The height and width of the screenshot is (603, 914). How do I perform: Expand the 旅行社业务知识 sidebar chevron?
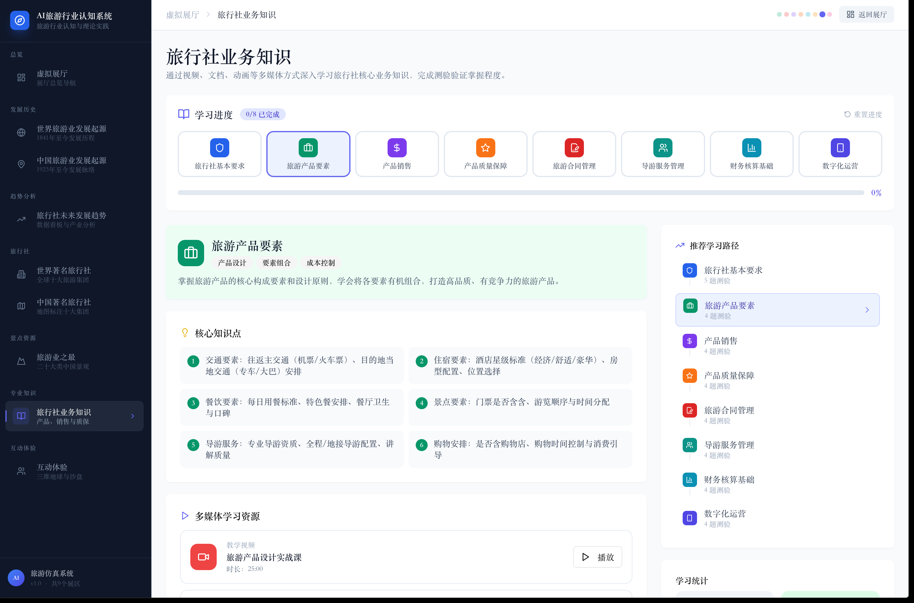point(132,416)
